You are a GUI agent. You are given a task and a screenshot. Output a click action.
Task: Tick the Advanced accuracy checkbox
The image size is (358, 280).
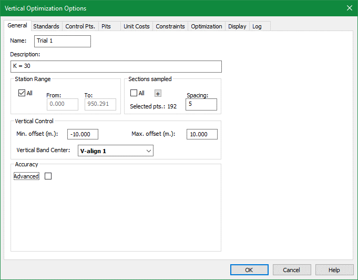(x=48, y=176)
